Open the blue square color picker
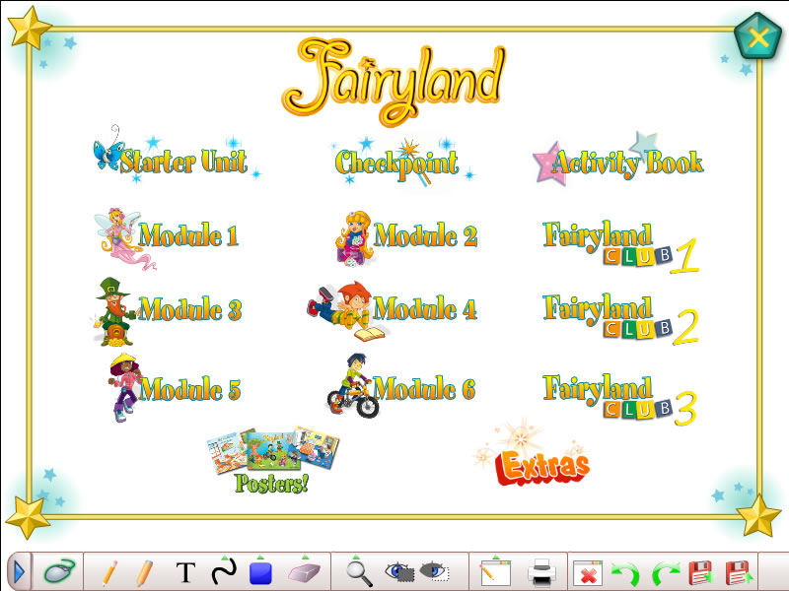Screen dimensions: 789x591 click(x=260, y=571)
